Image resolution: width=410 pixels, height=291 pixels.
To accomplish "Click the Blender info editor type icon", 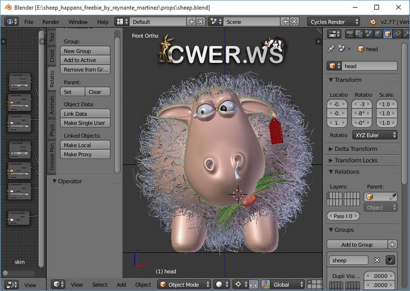I will tap(11, 21).
